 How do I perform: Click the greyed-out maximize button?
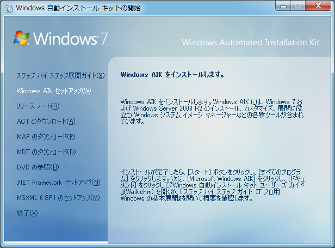pyautogui.click(x=297, y=6)
